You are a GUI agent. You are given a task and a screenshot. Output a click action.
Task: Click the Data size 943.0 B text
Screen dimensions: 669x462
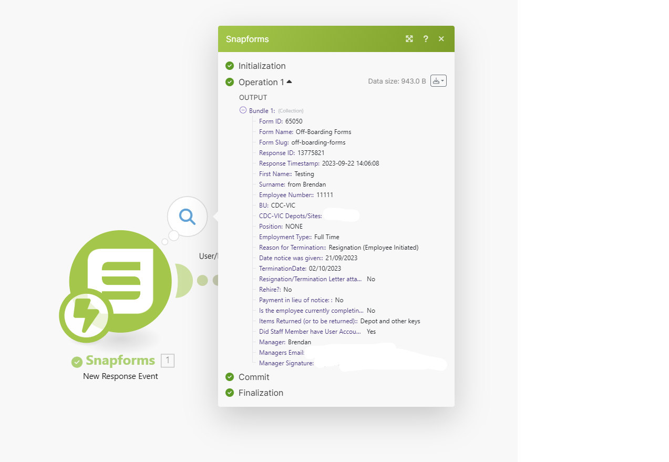[397, 81]
